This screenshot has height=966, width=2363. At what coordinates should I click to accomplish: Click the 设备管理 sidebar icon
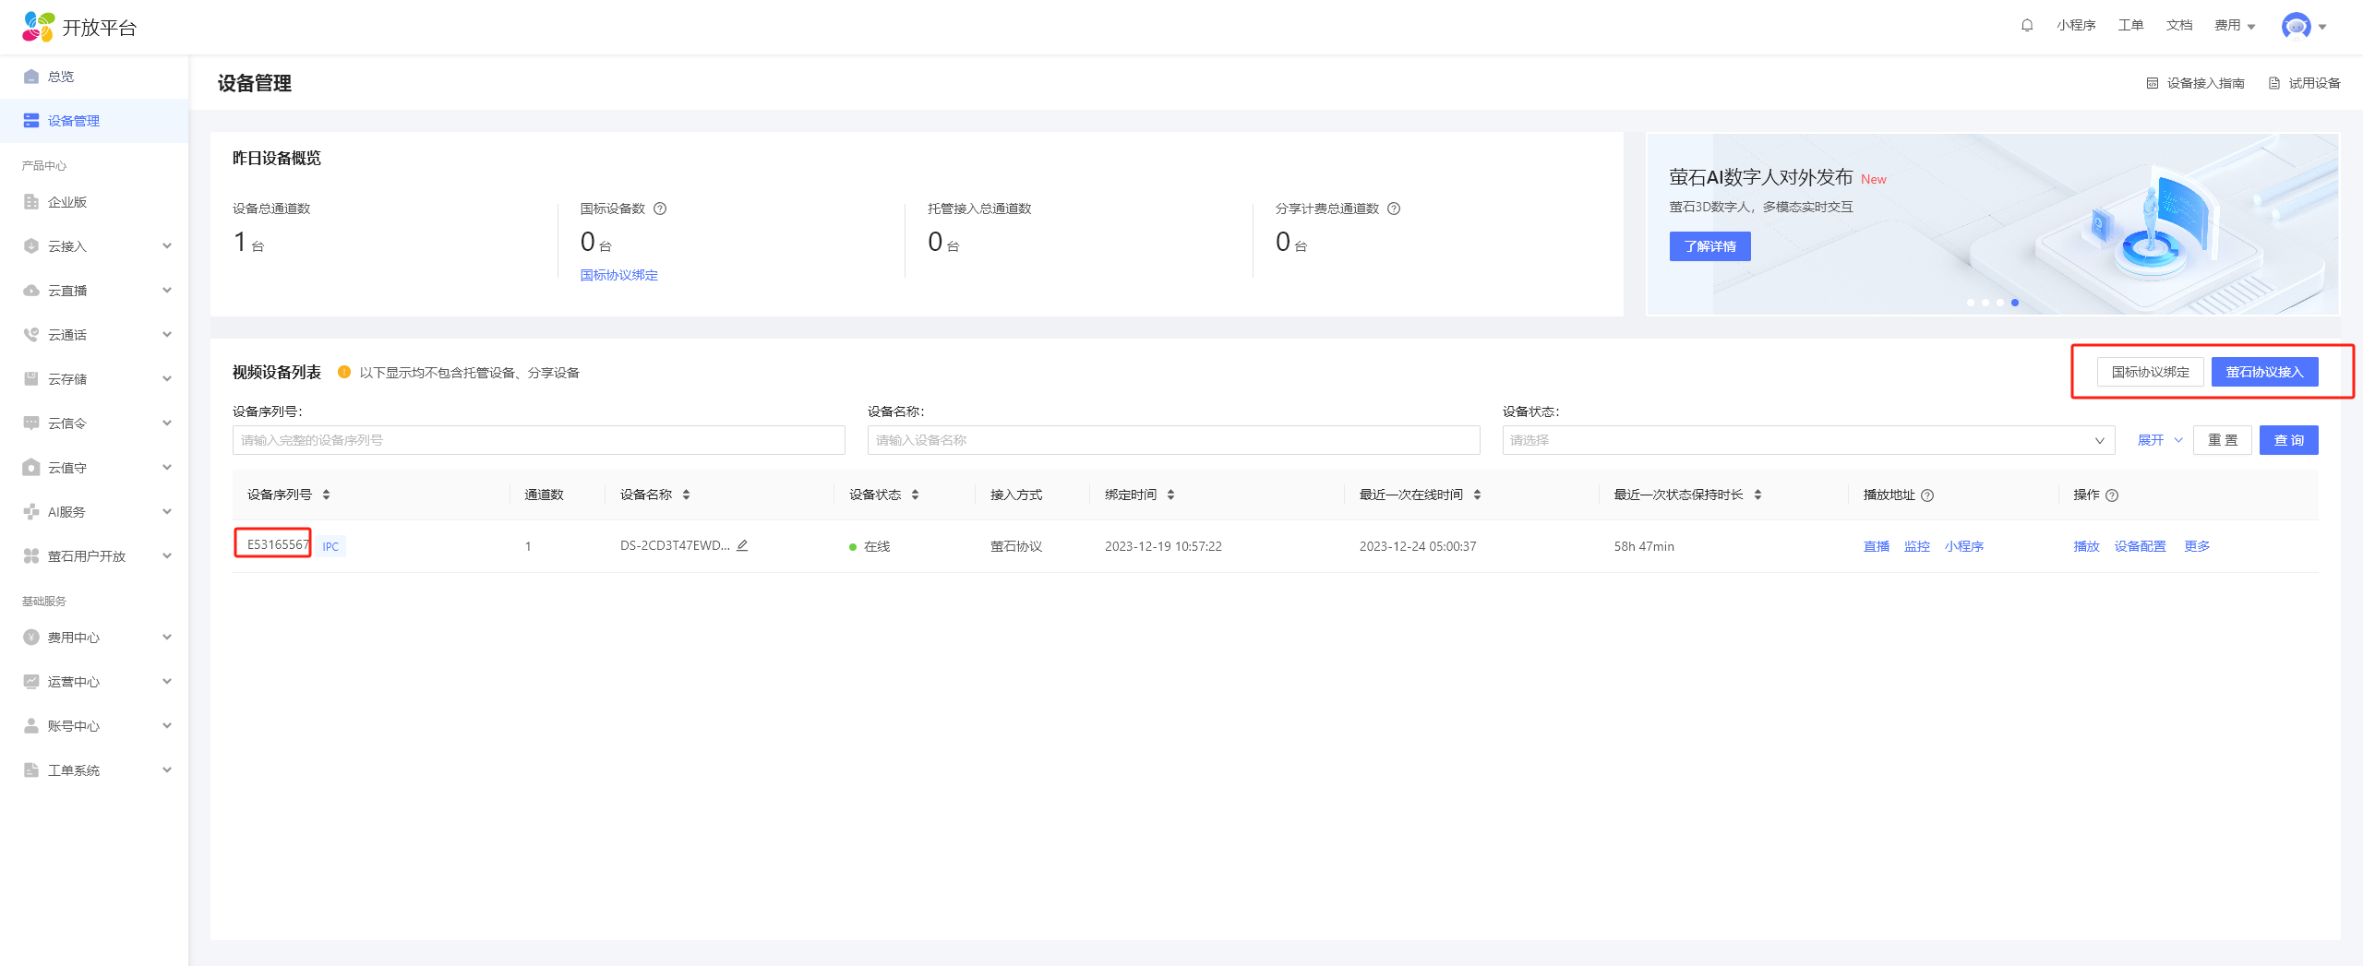tap(31, 121)
